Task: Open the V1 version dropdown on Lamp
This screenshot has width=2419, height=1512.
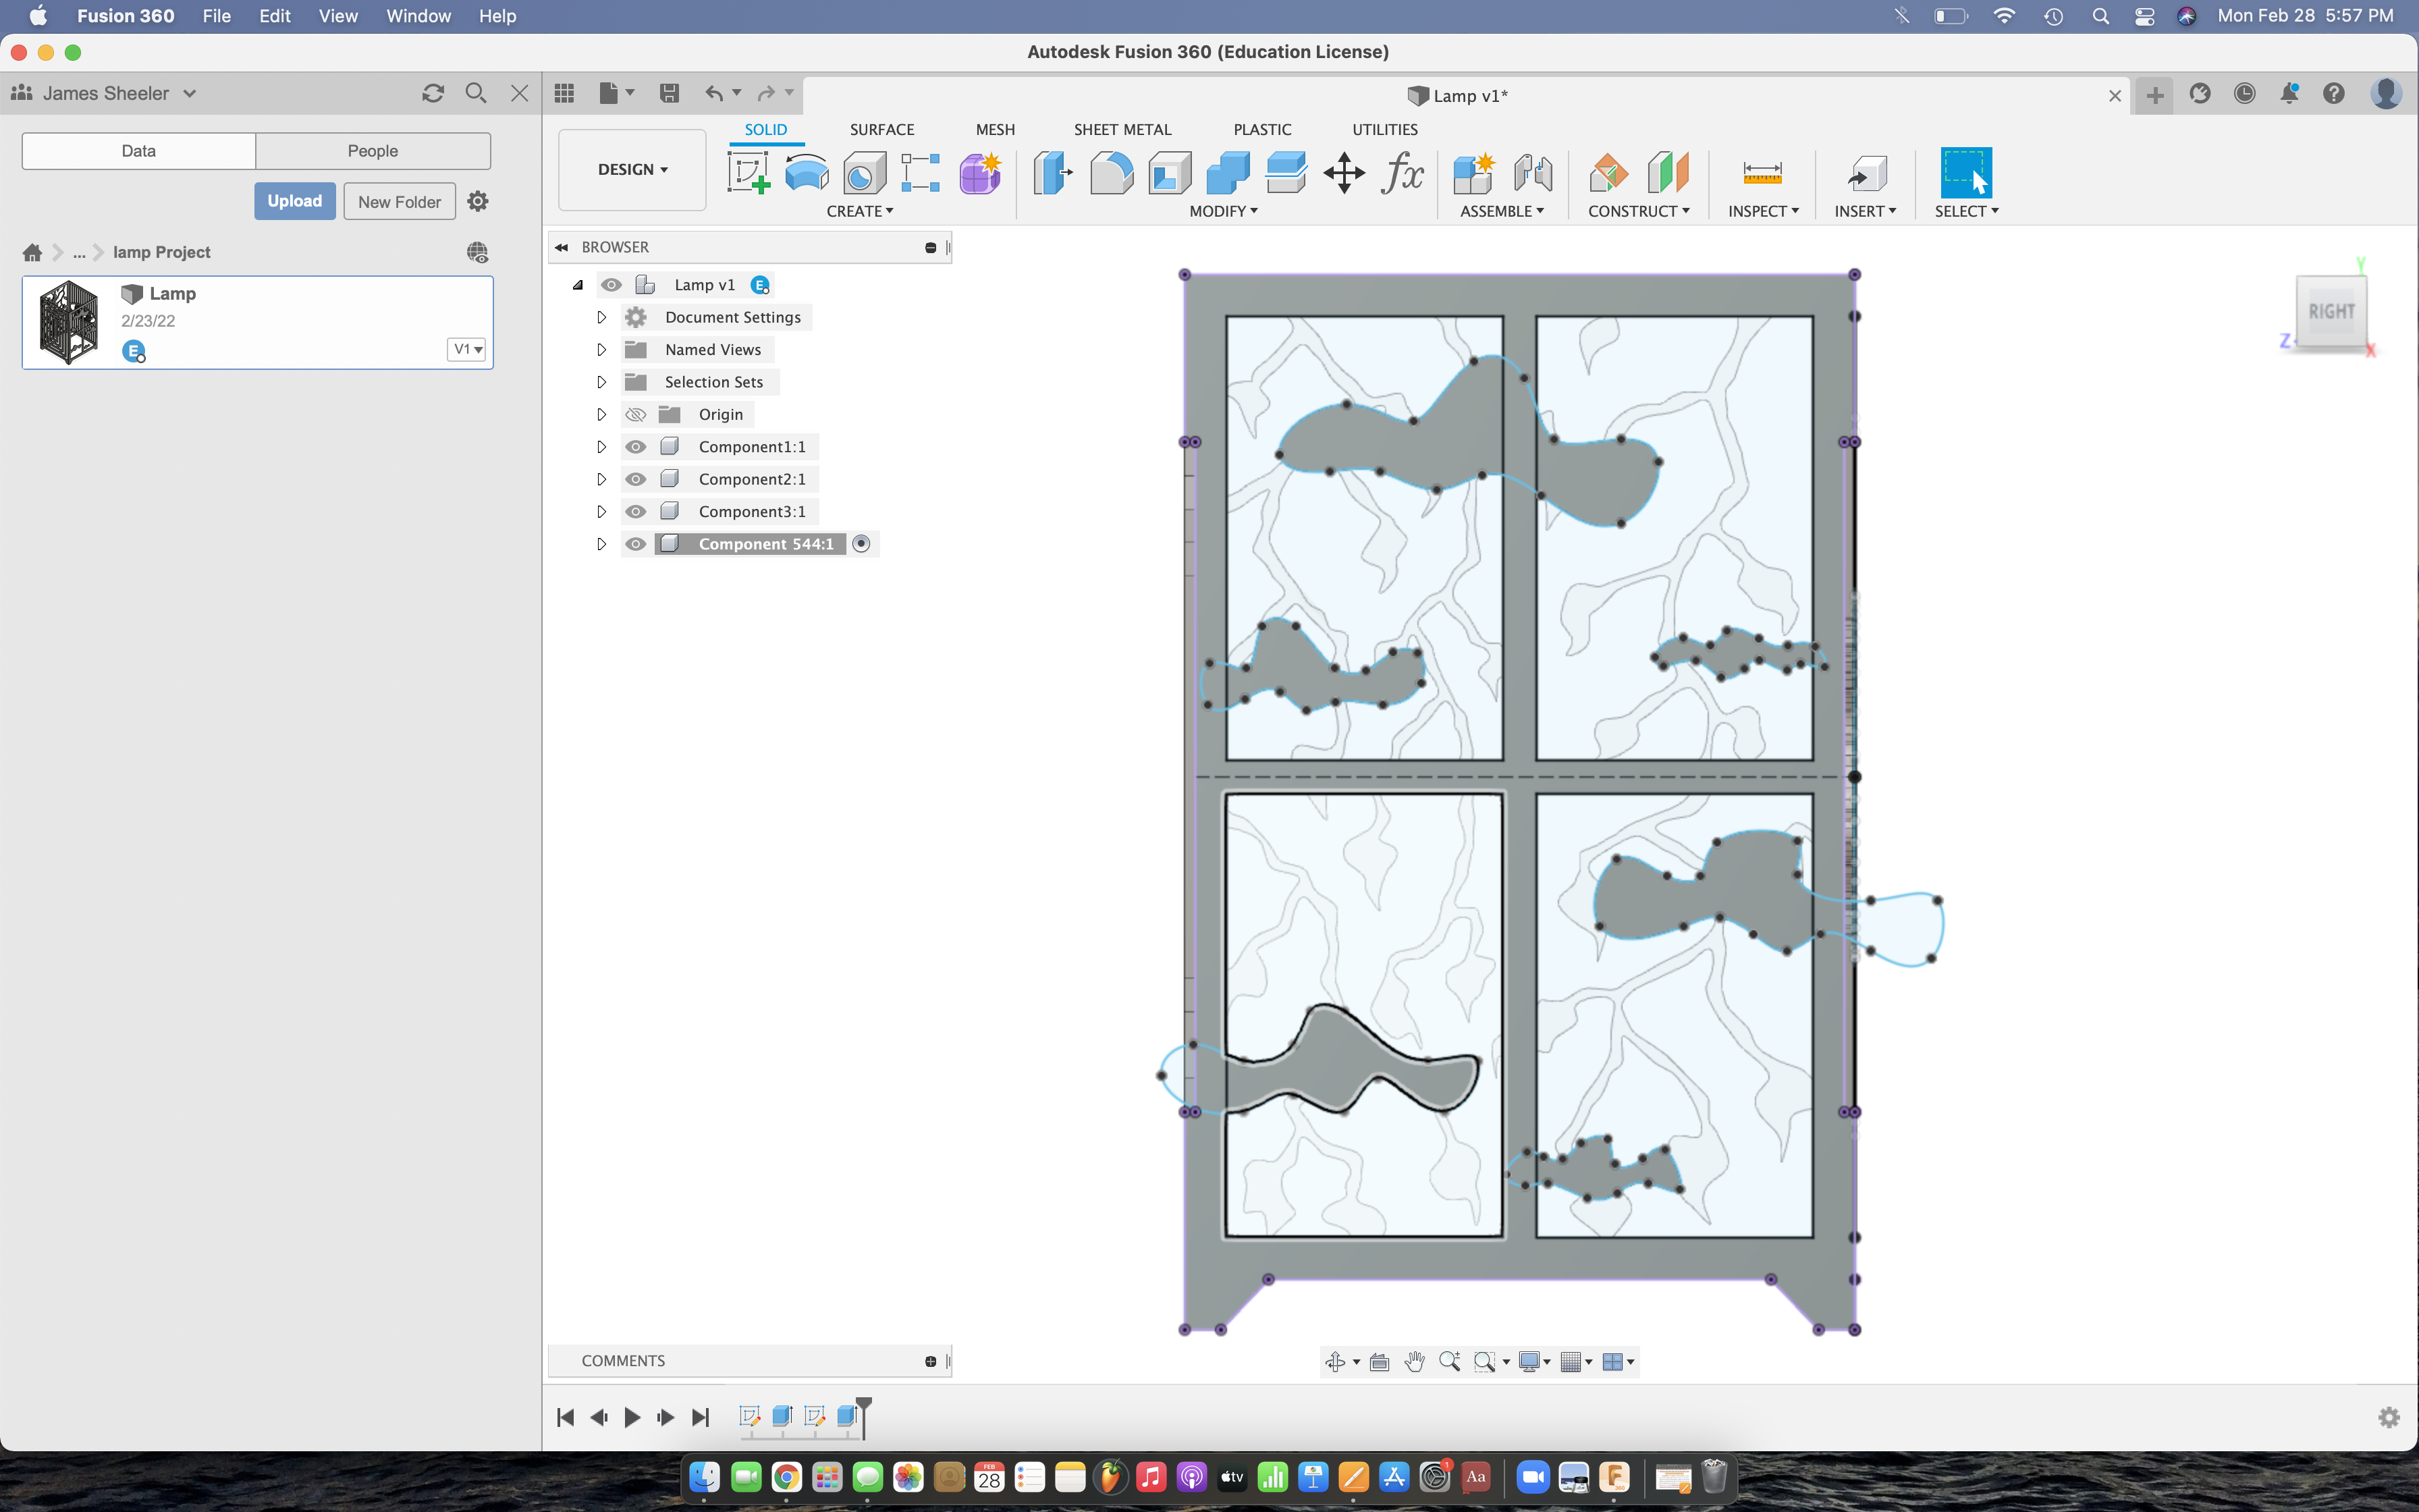Action: click(x=466, y=349)
